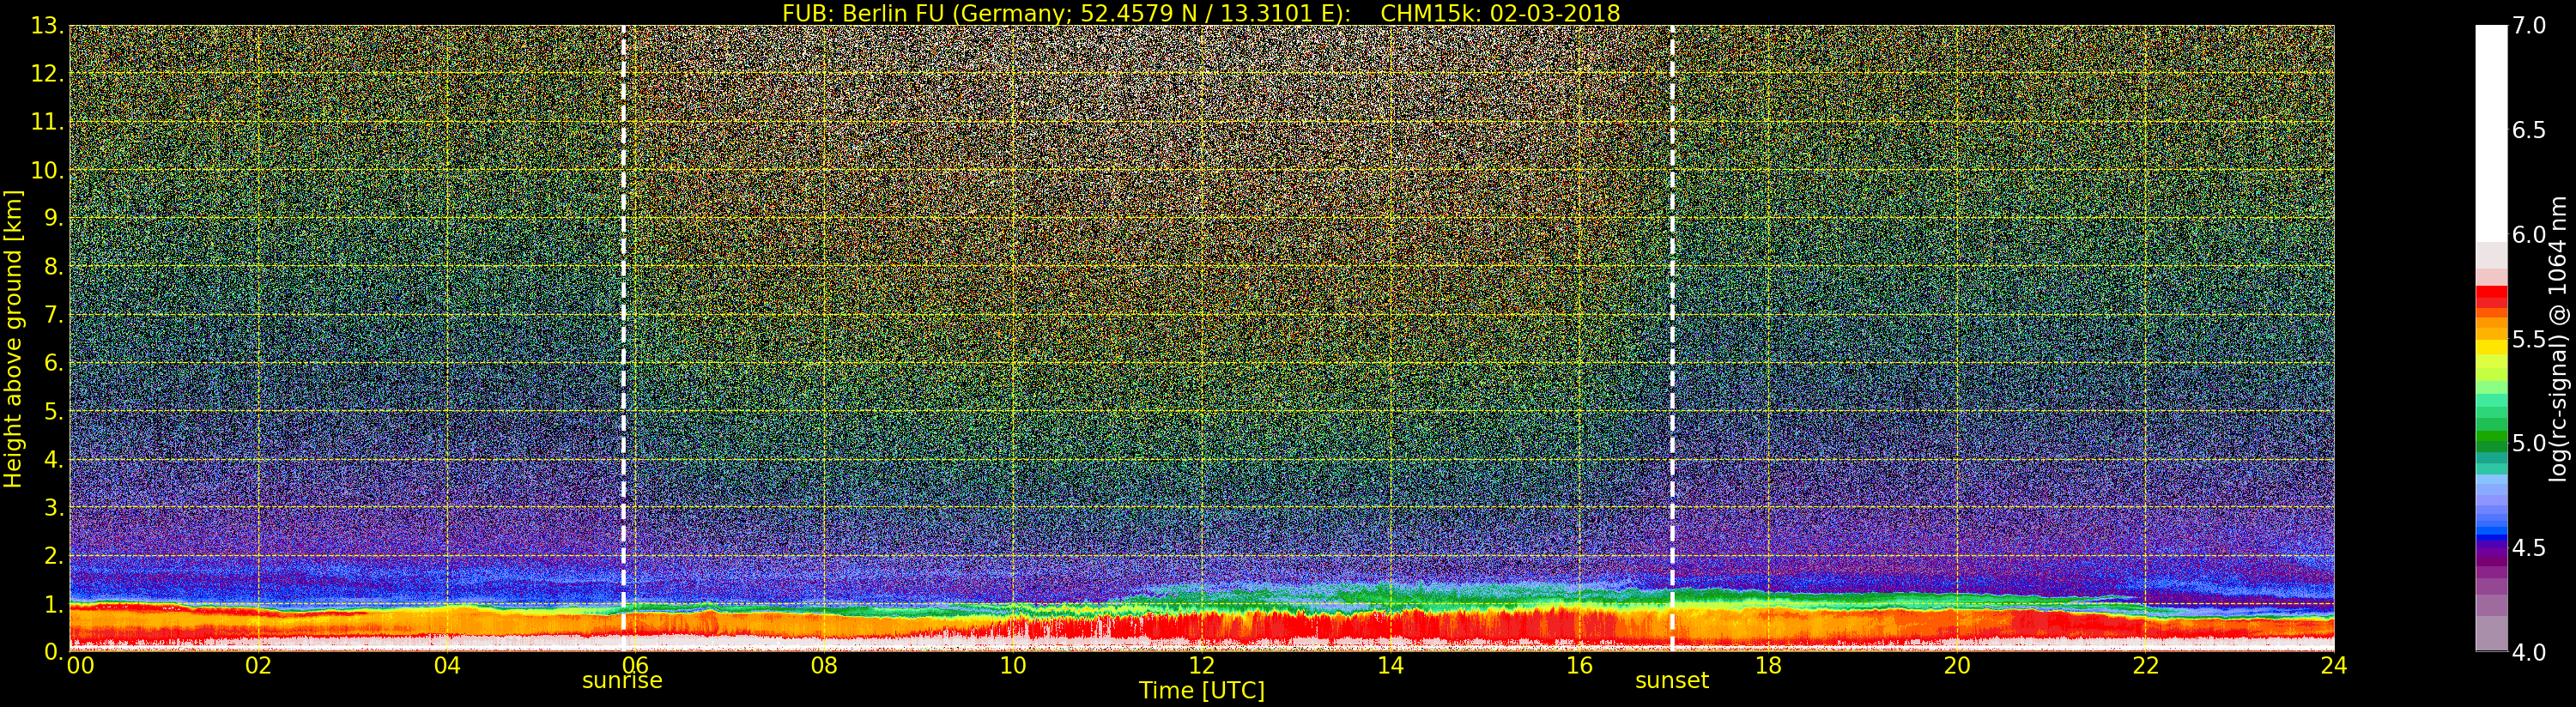Click the colorbar tick label '4.0'
Screen dimensions: 2576x707
coord(2529,652)
